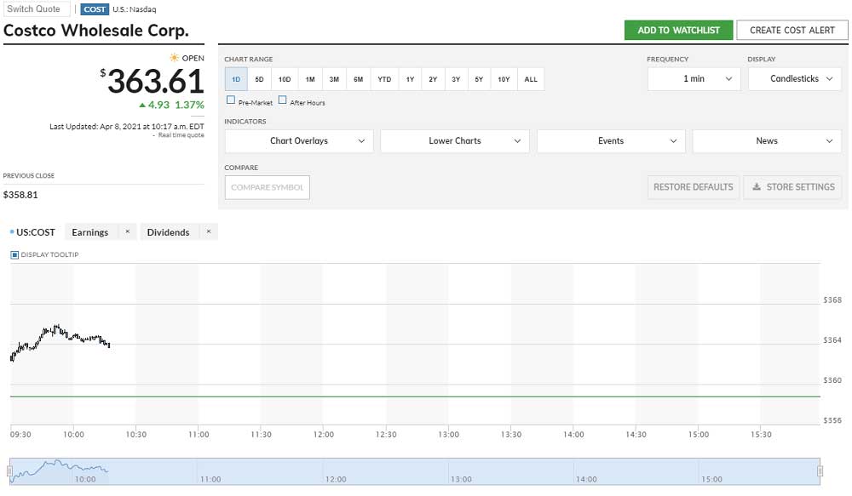Click the Store Settings button
This screenshot has height=496, width=852.
coord(792,186)
